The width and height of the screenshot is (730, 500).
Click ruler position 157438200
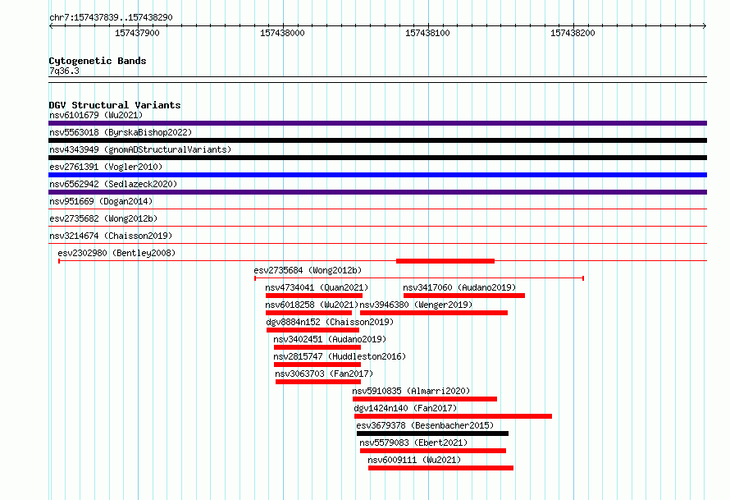pyautogui.click(x=573, y=33)
